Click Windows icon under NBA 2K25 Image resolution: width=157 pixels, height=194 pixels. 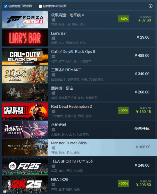[x=53, y=185]
